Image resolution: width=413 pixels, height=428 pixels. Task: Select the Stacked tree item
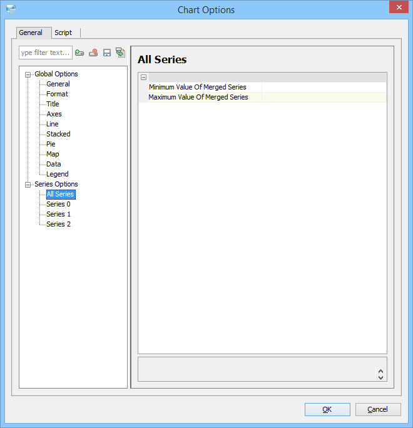58,134
